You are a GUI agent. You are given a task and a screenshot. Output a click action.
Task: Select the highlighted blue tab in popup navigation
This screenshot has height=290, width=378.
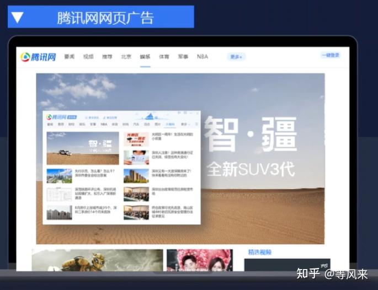click(x=170, y=124)
